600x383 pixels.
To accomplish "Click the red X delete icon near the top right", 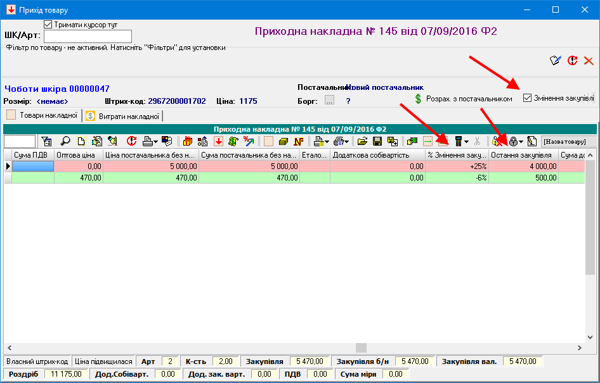I will (x=589, y=61).
